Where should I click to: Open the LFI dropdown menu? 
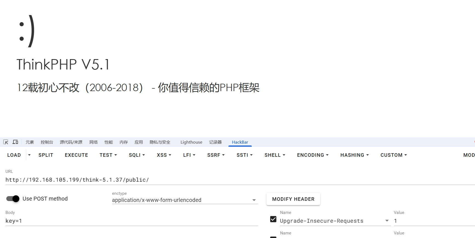(x=189, y=155)
